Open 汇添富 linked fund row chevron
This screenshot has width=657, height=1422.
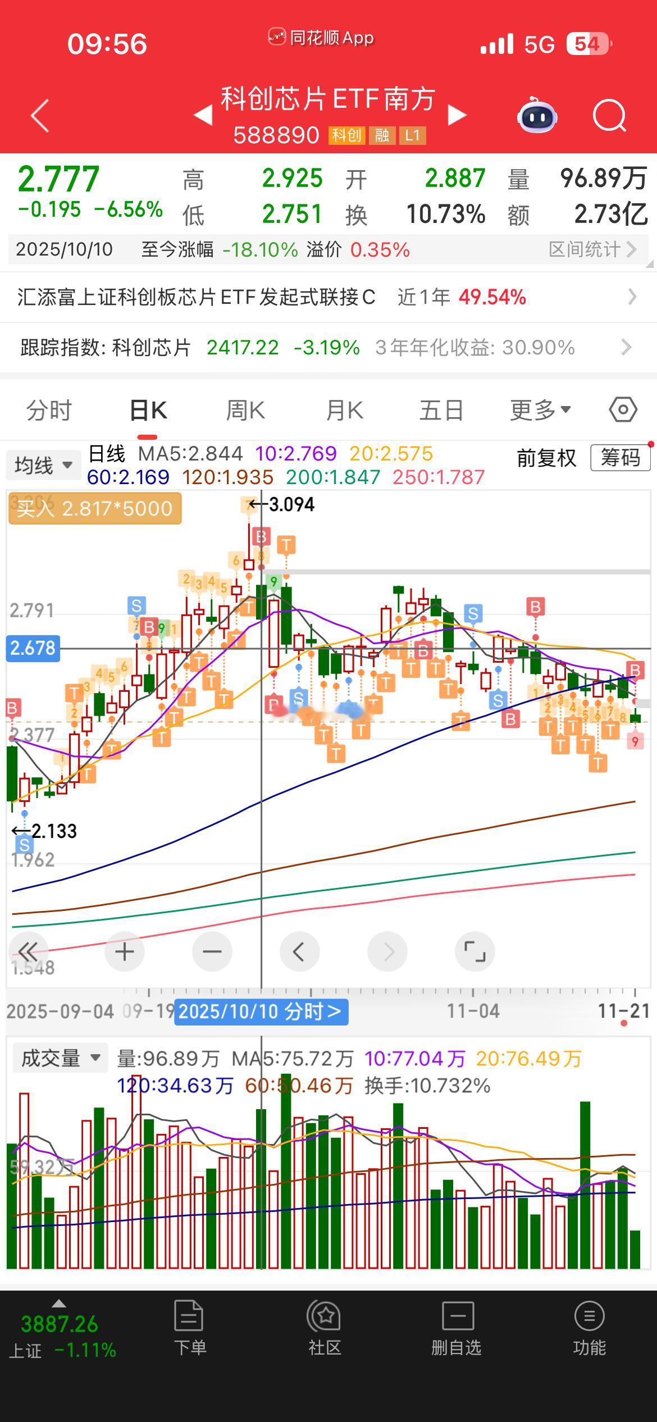pyautogui.click(x=632, y=297)
